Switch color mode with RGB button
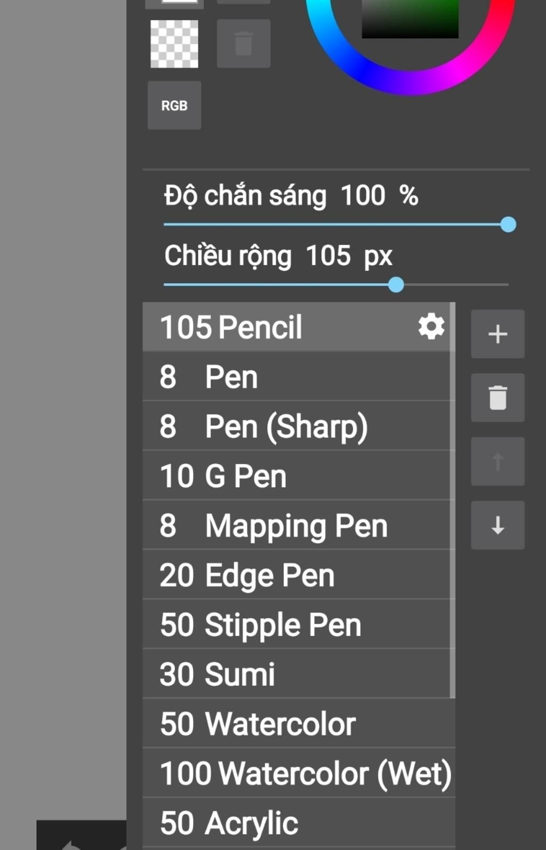This screenshot has height=850, width=546. point(174,106)
